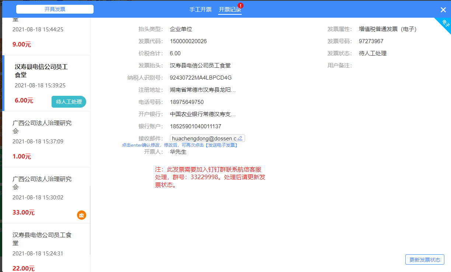Open the 汉寿县电信公司员工食堂 22.00元 record

tap(46, 248)
